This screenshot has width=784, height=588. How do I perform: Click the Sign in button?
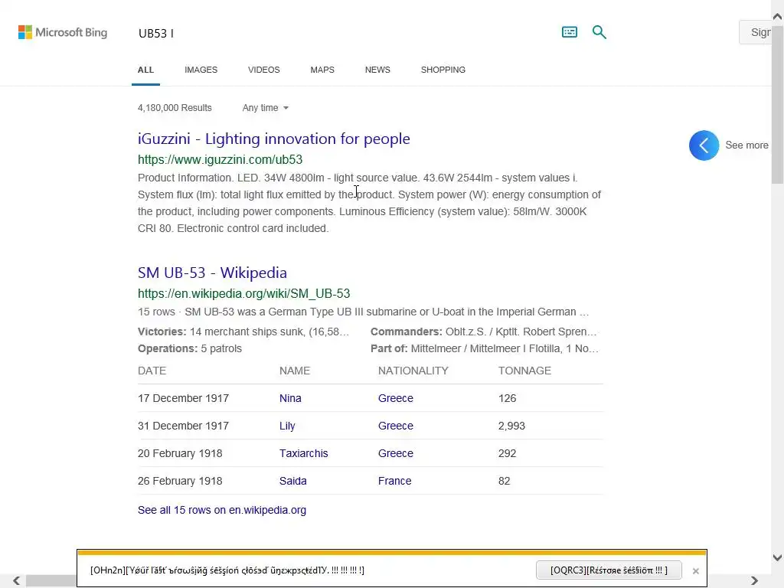pos(756,32)
